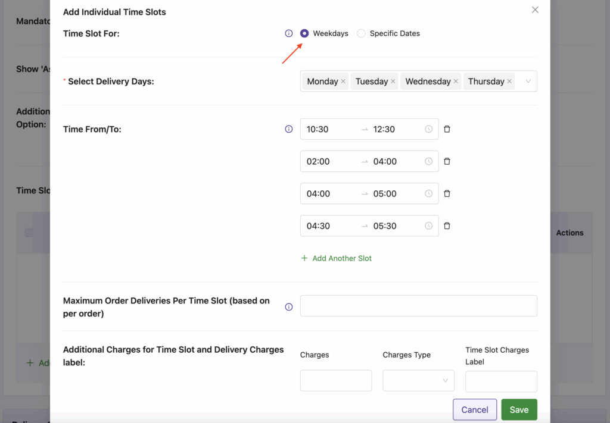Image resolution: width=610 pixels, height=423 pixels.
Task: Remove Thursday tag from delivery days
Action: [509, 81]
